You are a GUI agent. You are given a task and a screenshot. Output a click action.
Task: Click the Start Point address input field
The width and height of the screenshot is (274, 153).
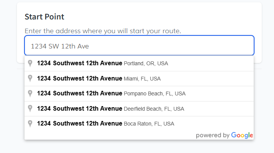pyautogui.click(x=139, y=46)
